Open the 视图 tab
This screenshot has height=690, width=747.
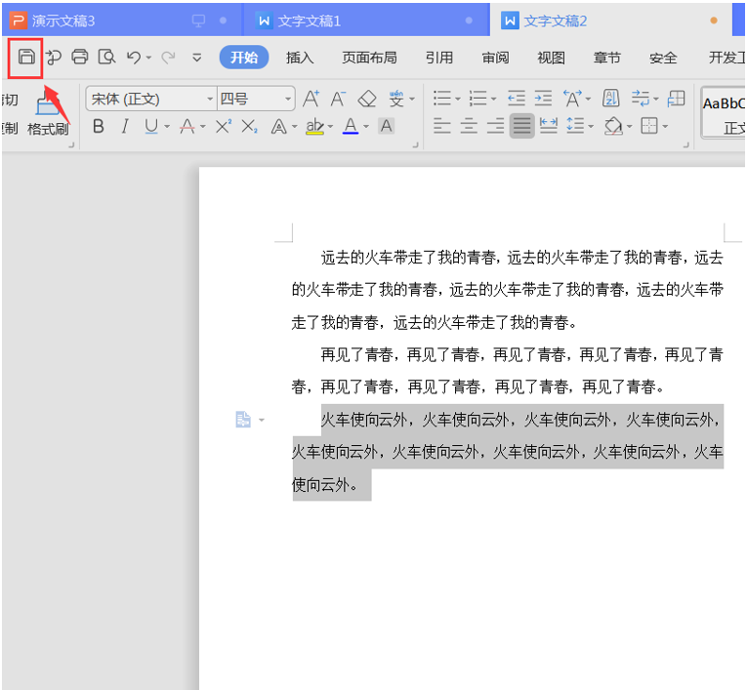551,58
